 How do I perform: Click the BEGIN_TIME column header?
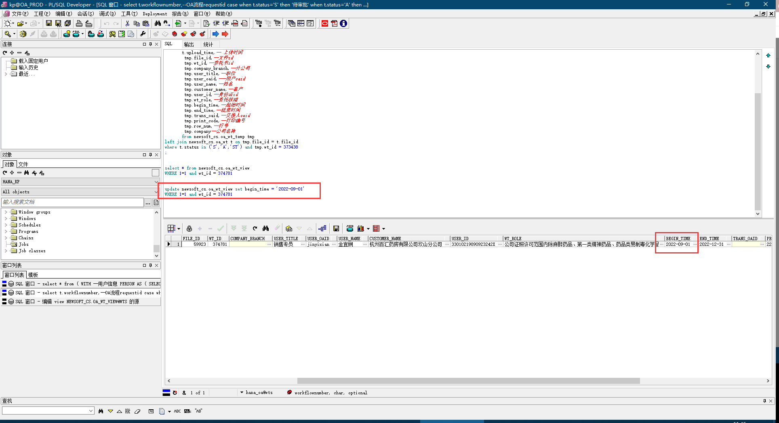coord(681,239)
